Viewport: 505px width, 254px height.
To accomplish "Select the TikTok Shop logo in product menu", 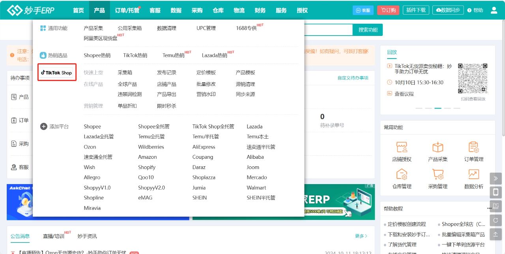I will (x=57, y=73).
